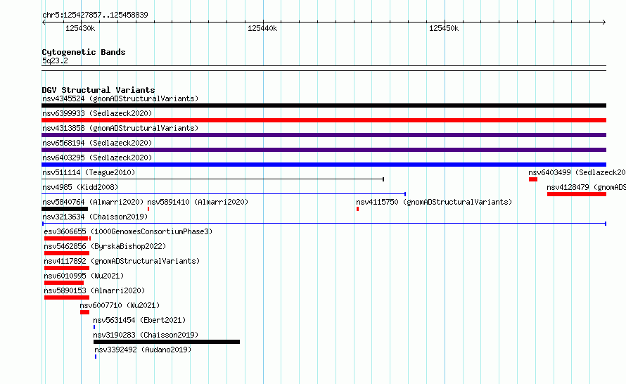Select the black nsv5840764 variant bar
Image resolution: width=626 pixels, height=384 pixels.
click(x=65, y=209)
